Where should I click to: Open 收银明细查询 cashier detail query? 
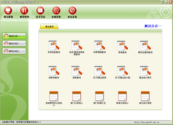(99, 46)
